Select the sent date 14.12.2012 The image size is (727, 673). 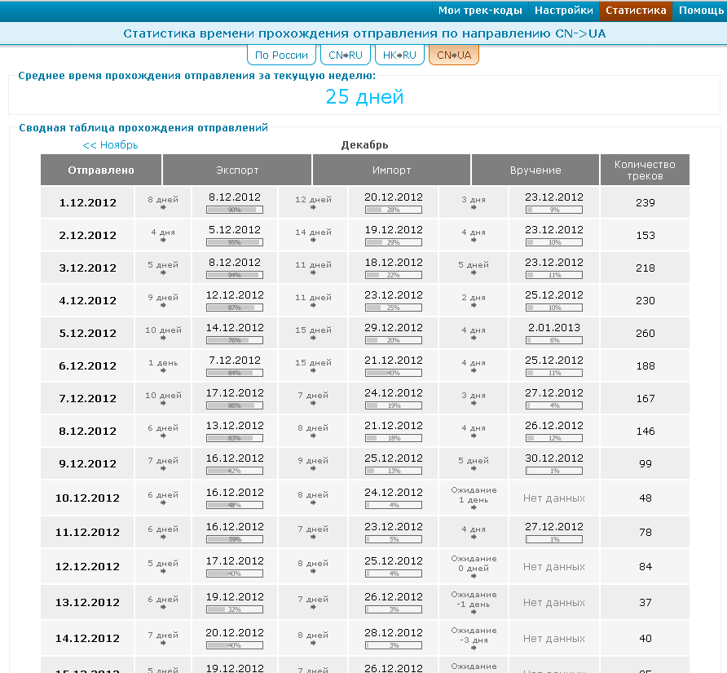(88, 638)
